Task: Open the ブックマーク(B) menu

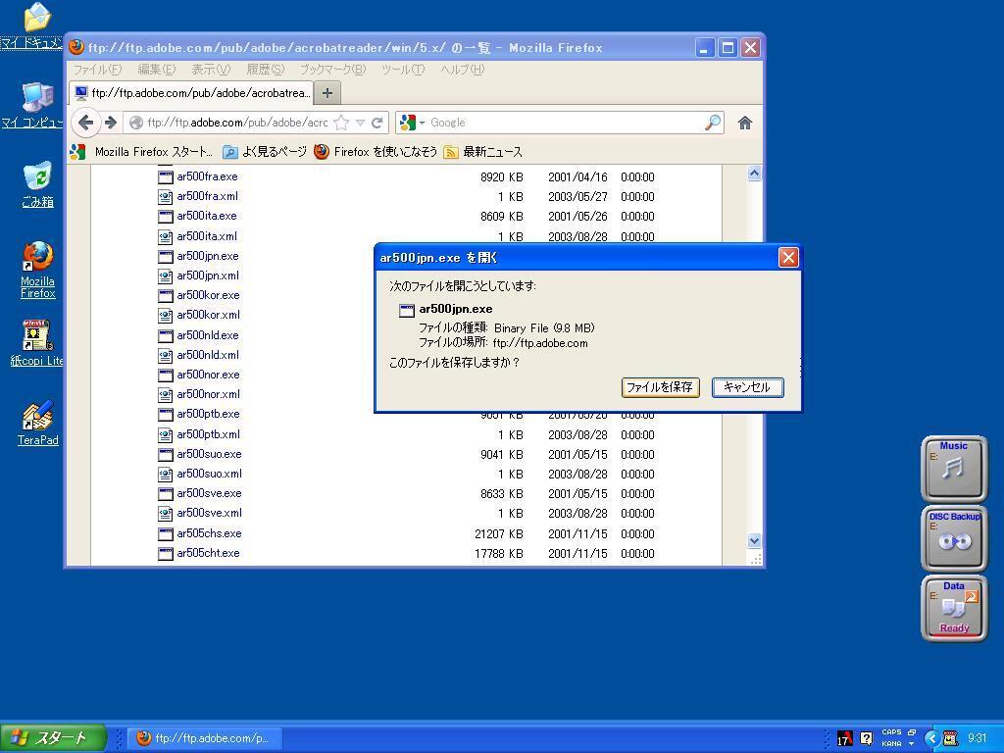Action: click(332, 70)
